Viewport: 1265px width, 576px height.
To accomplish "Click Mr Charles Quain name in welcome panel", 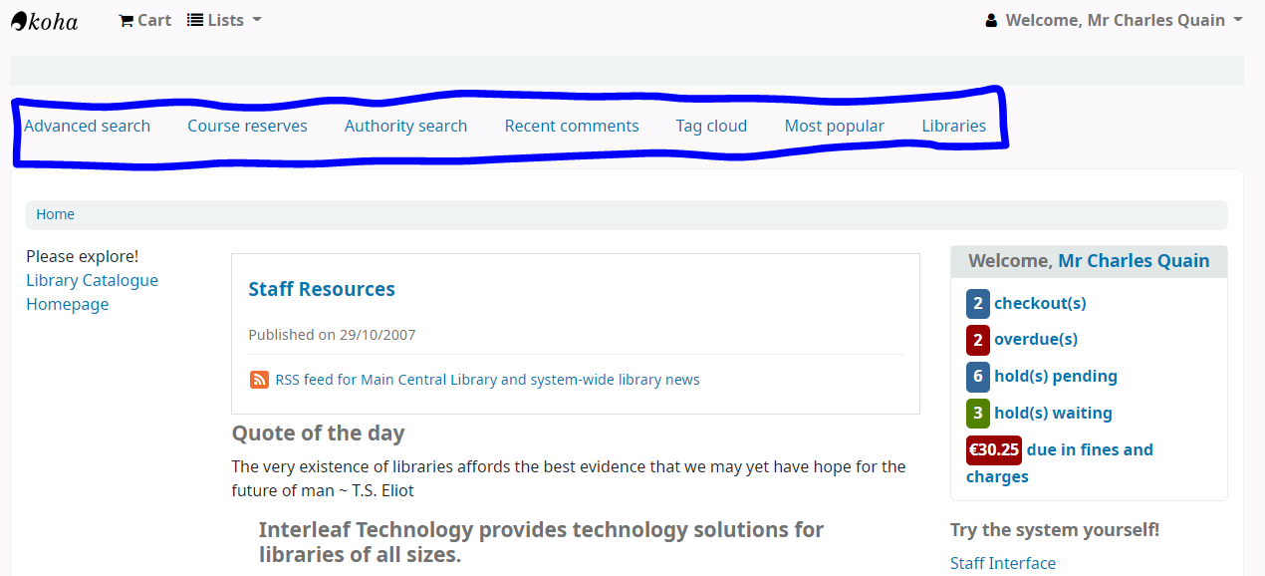I will pyautogui.click(x=1134, y=261).
